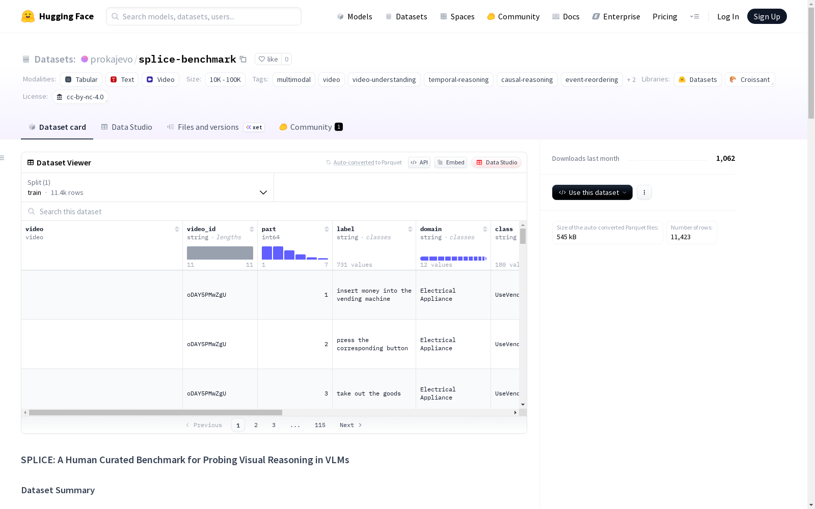Click the cc-by-nc-4.0 license tag

click(x=80, y=97)
